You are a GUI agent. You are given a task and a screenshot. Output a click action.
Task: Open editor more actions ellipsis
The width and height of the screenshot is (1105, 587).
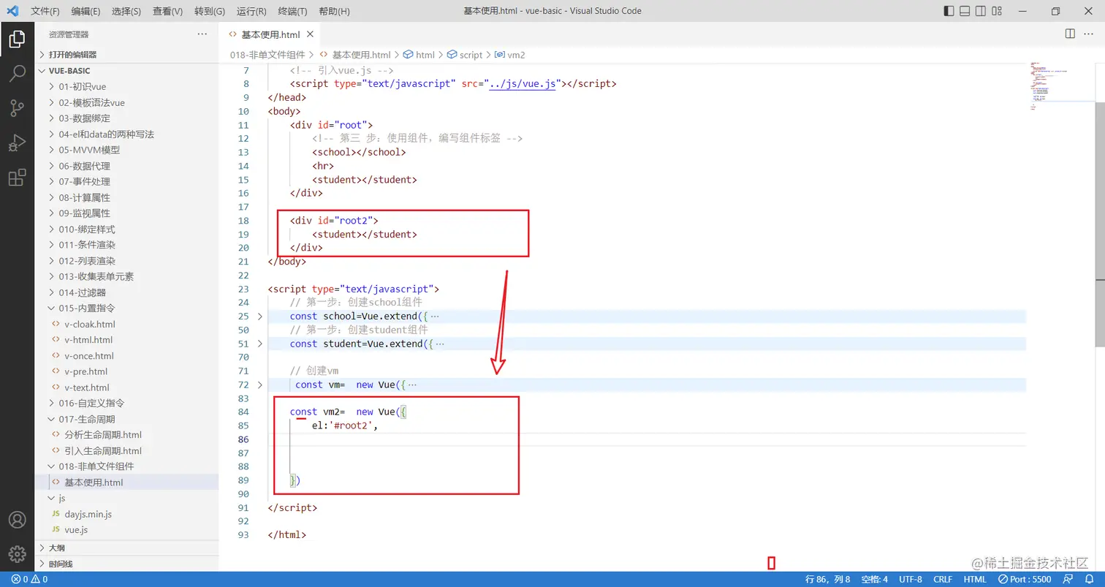click(1088, 34)
